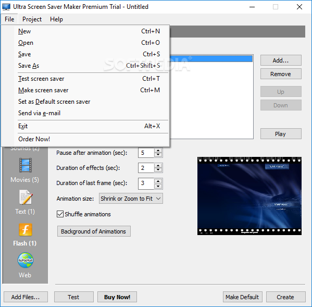The height and width of the screenshot is (307, 312).
Task: Open the Movies section icon
Action: 26,165
